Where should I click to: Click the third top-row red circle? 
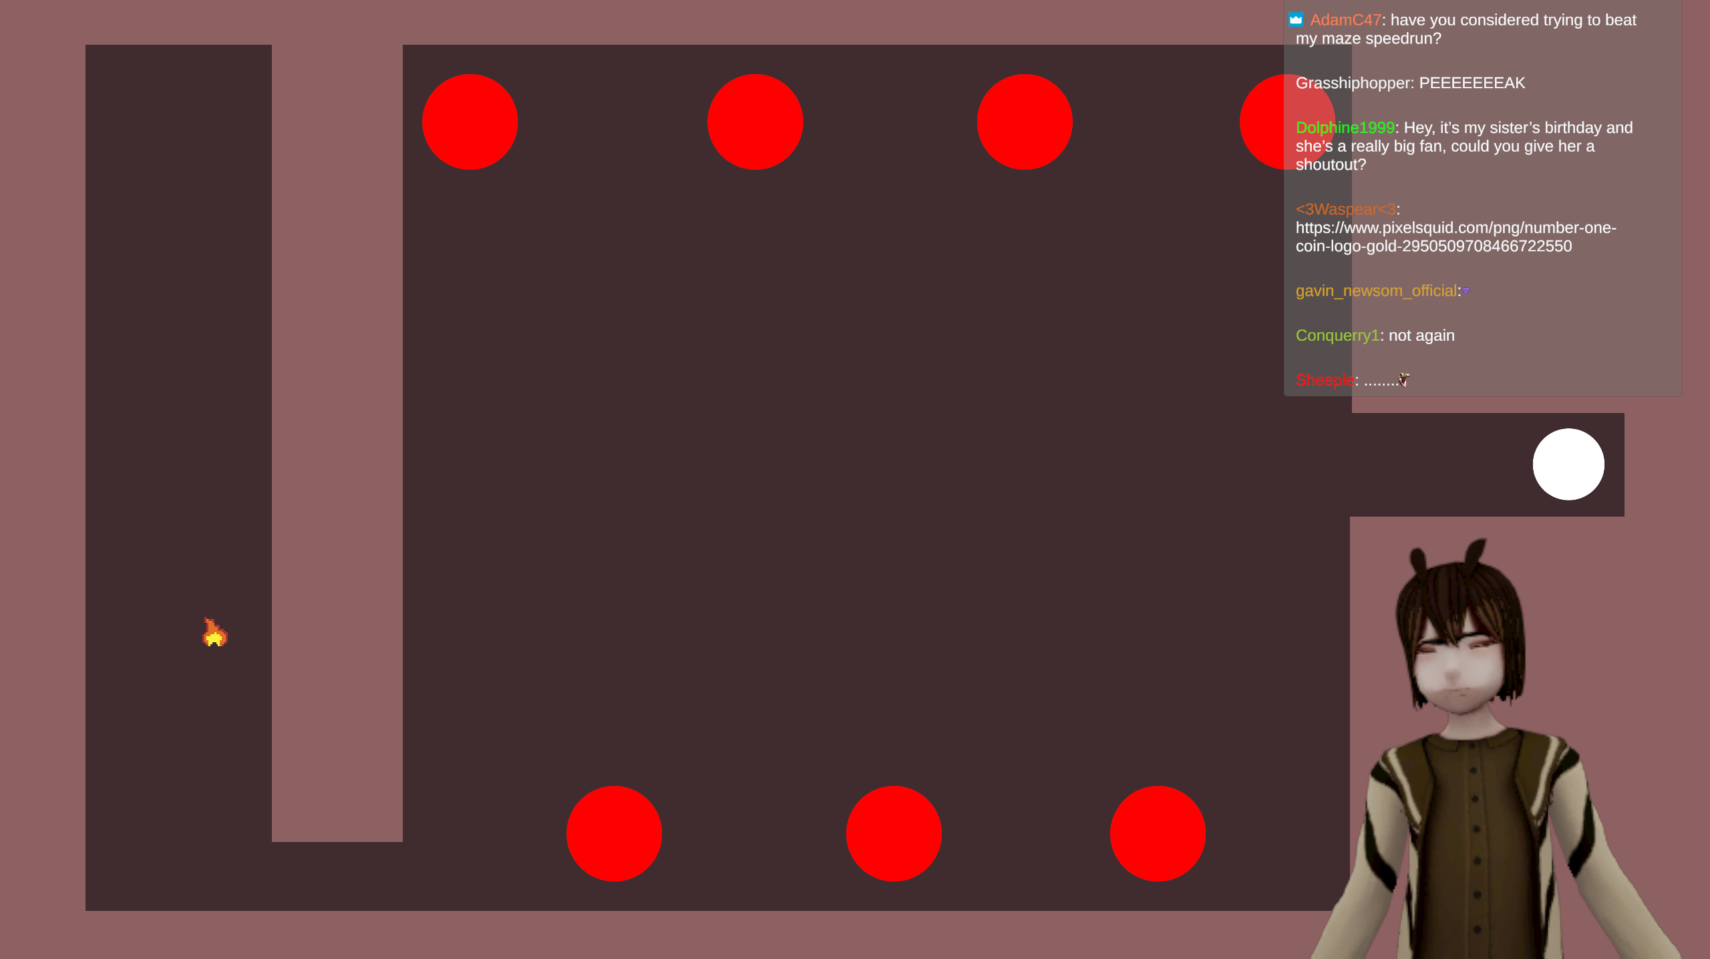tap(1024, 122)
